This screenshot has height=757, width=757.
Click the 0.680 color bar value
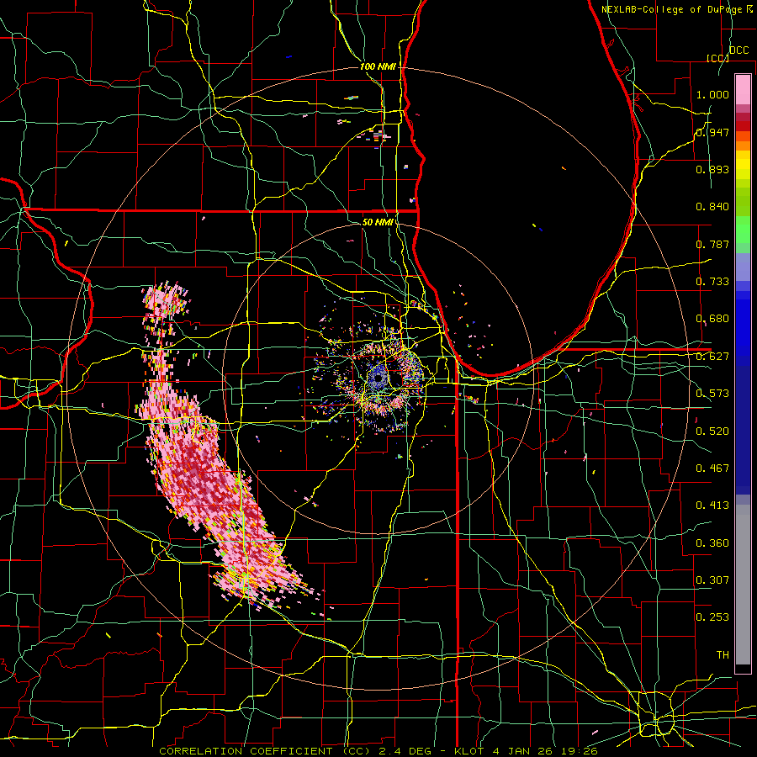coord(712,319)
